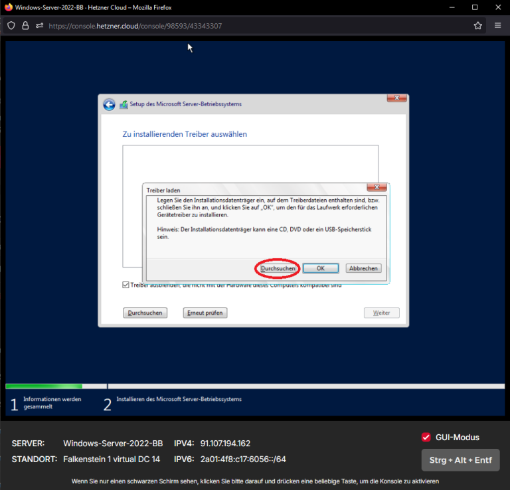The image size is (510, 490).
Task: Uncheck the Treiber ausblenden checkbox
Action: (x=126, y=285)
